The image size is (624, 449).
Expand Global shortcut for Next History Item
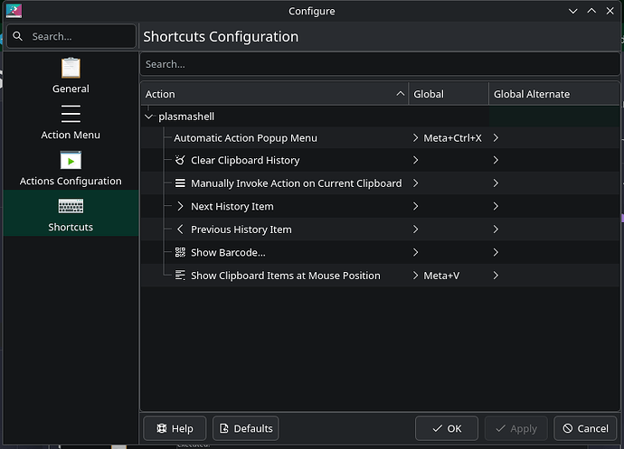pos(415,207)
